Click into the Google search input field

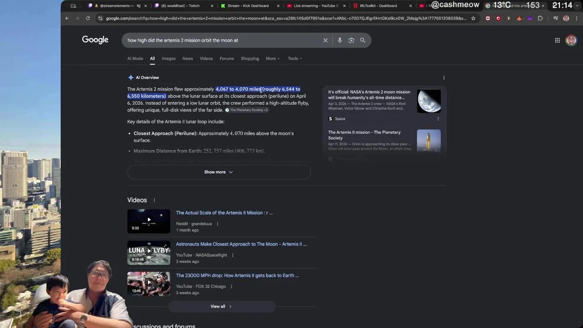pyautogui.click(x=223, y=40)
